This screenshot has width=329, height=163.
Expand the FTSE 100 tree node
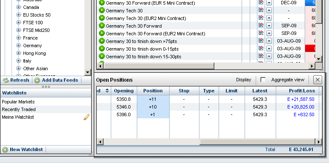(18, 22)
